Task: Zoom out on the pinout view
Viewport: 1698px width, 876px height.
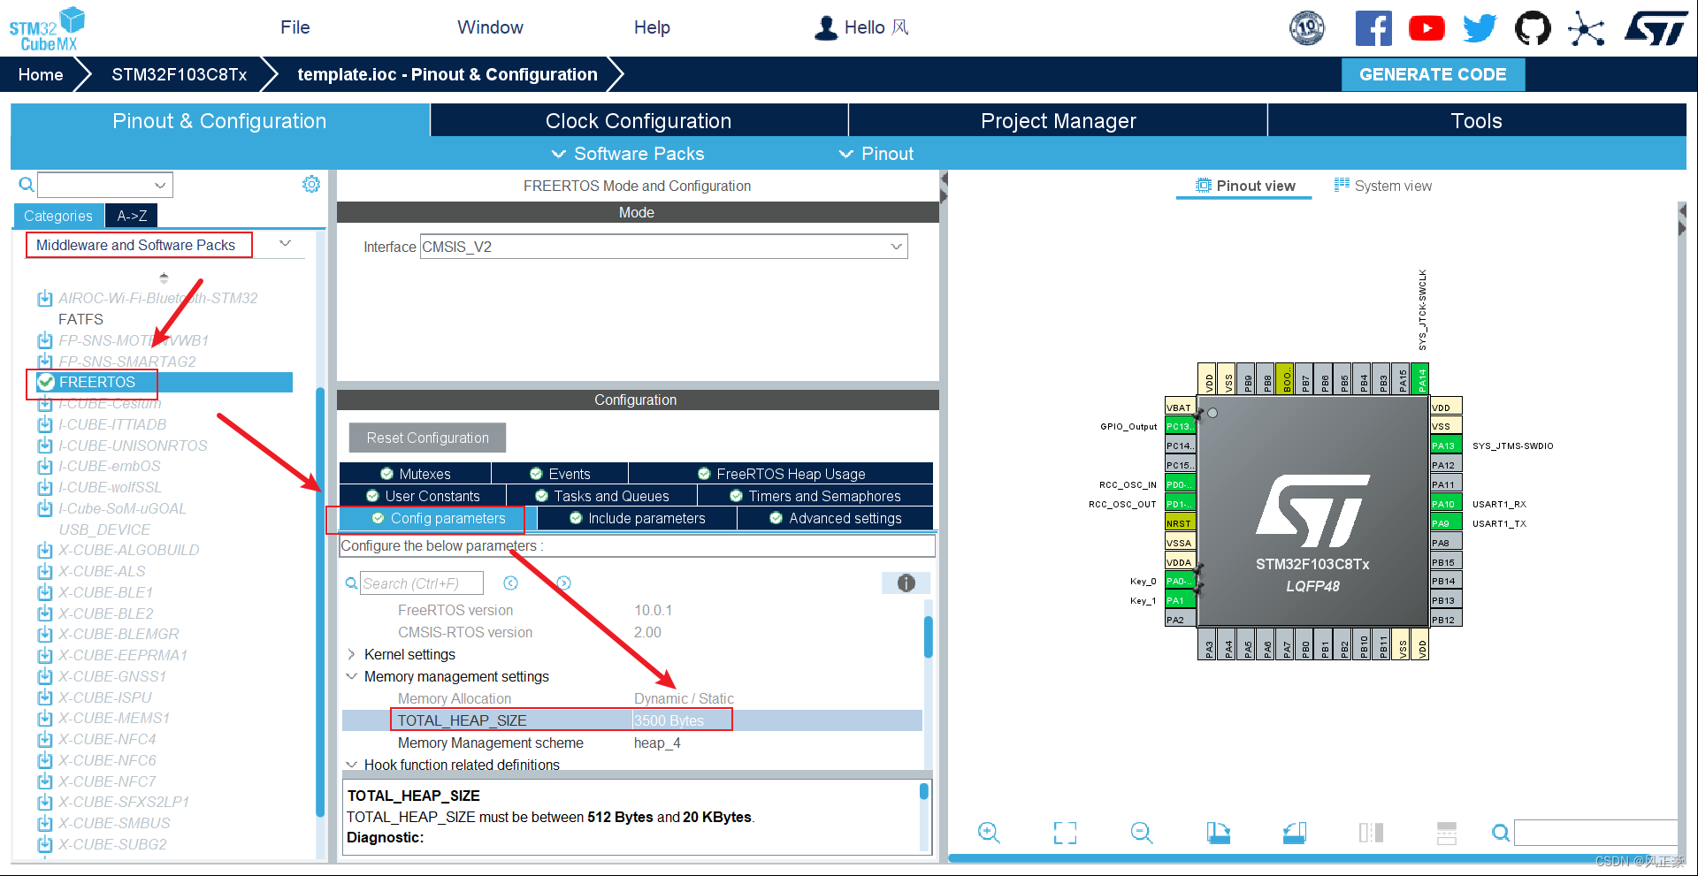Action: coord(1142,833)
